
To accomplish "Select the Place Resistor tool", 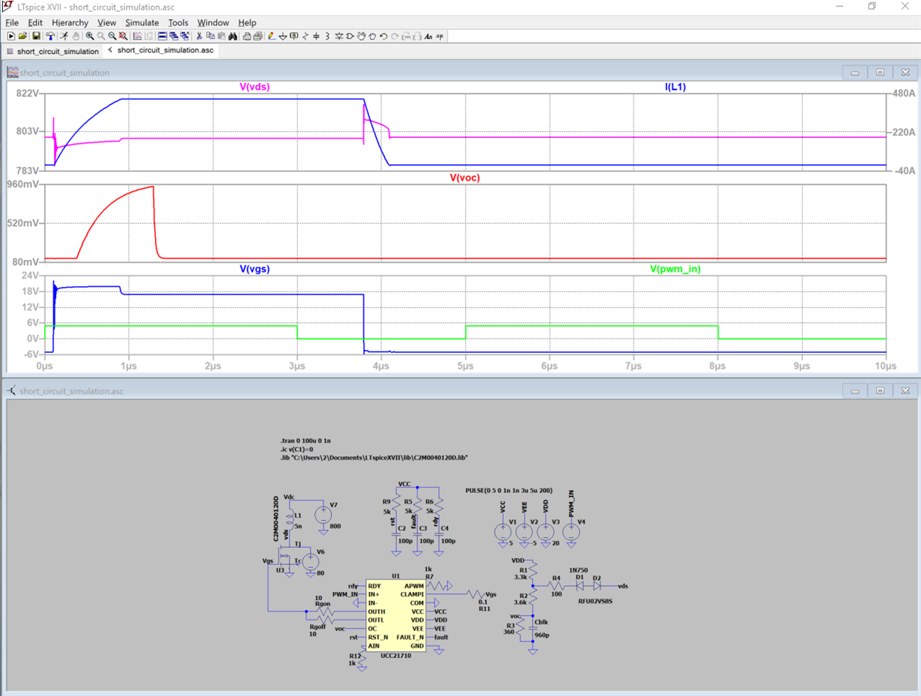I will [305, 36].
